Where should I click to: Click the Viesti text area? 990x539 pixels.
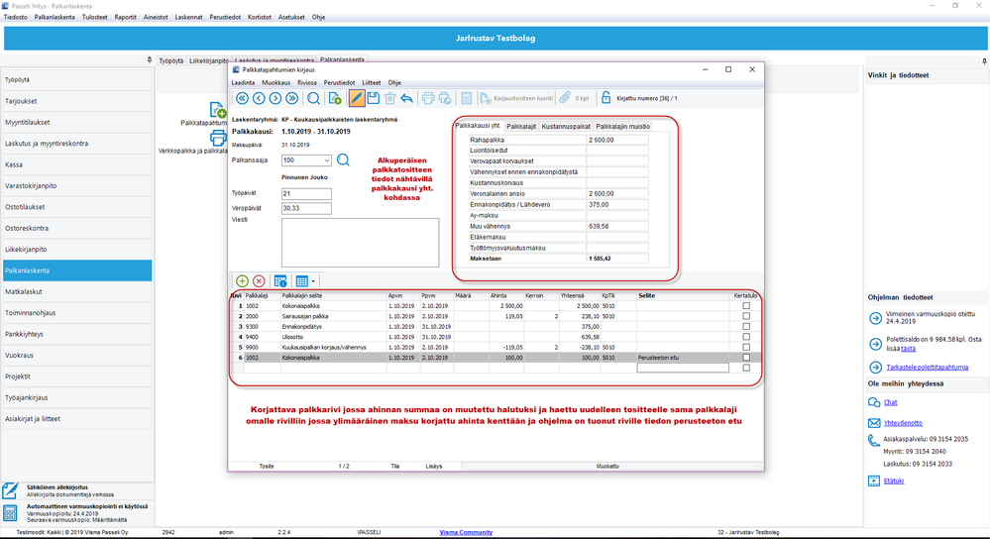click(360, 243)
